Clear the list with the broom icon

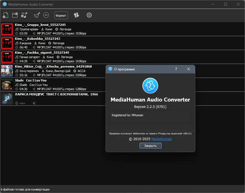pyautogui.click(x=37, y=15)
